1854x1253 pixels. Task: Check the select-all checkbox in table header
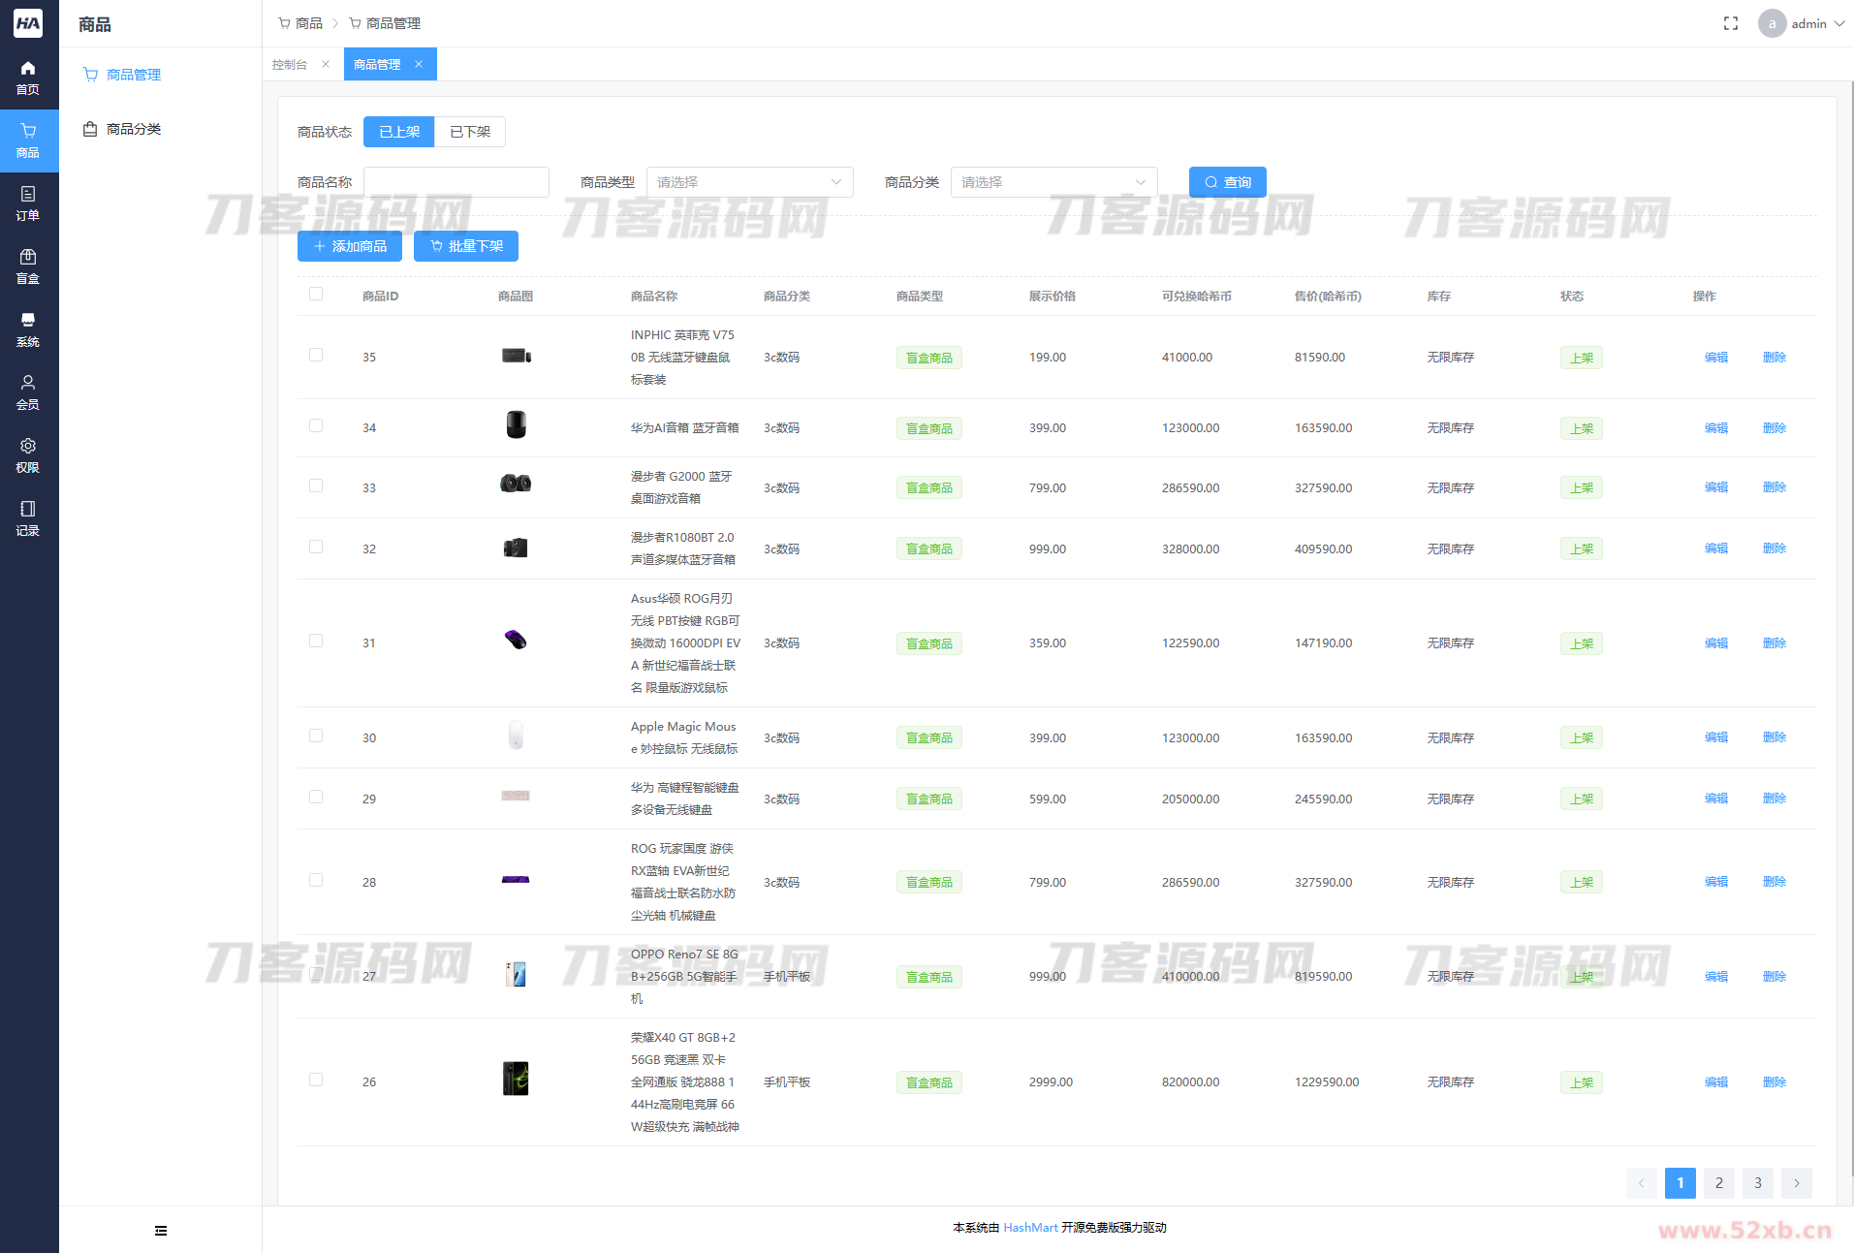[316, 295]
